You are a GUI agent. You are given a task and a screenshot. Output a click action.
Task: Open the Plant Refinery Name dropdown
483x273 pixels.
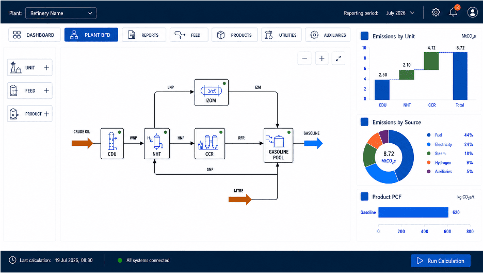click(x=61, y=13)
